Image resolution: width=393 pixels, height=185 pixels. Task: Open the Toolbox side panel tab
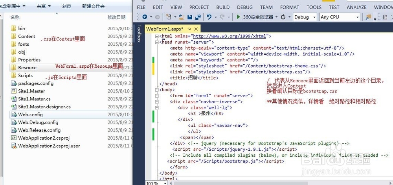[x=140, y=33]
